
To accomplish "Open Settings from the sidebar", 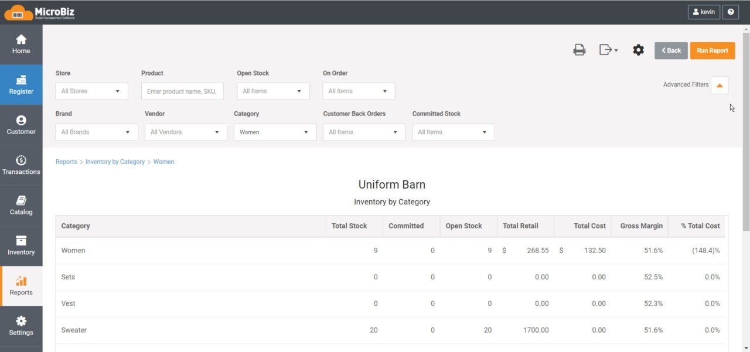I will click(21, 326).
